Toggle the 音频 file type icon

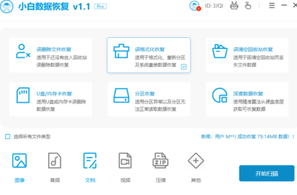pyautogui.click(x=55, y=160)
